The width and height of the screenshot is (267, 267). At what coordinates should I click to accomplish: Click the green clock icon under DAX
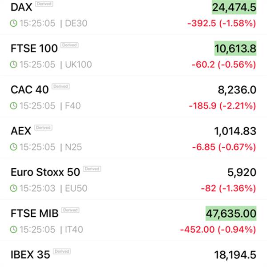tap(14, 23)
